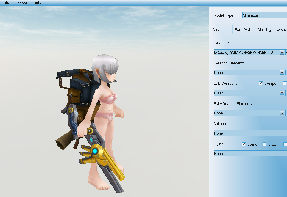Click the plus button beside Weapon Element

point(286,73)
